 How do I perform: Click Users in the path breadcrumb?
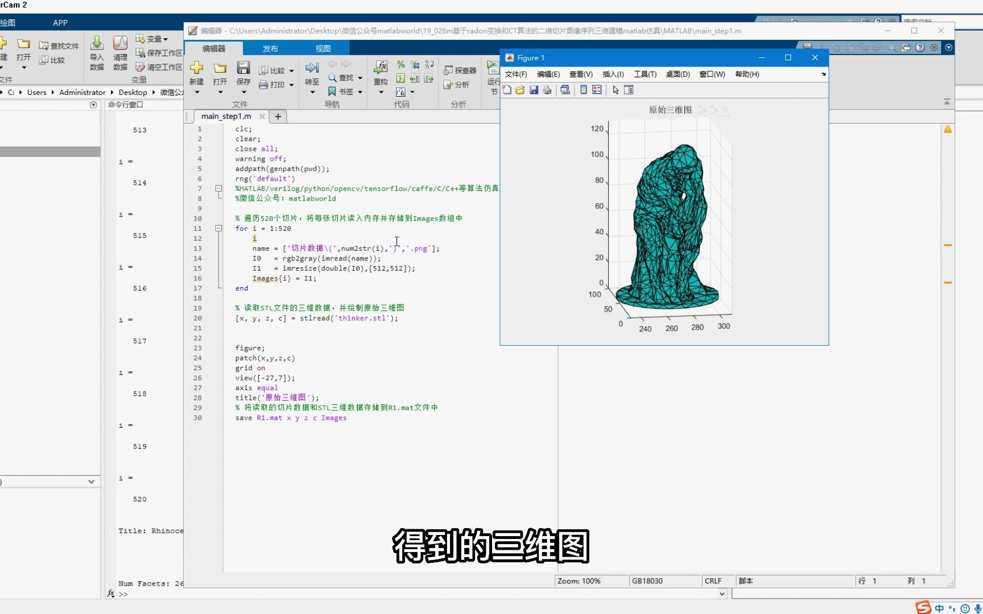click(x=37, y=92)
